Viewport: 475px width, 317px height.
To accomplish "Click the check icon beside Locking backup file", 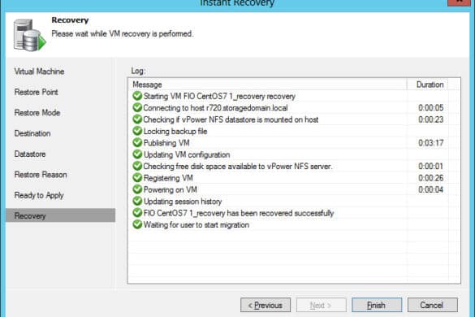I will 137,131.
